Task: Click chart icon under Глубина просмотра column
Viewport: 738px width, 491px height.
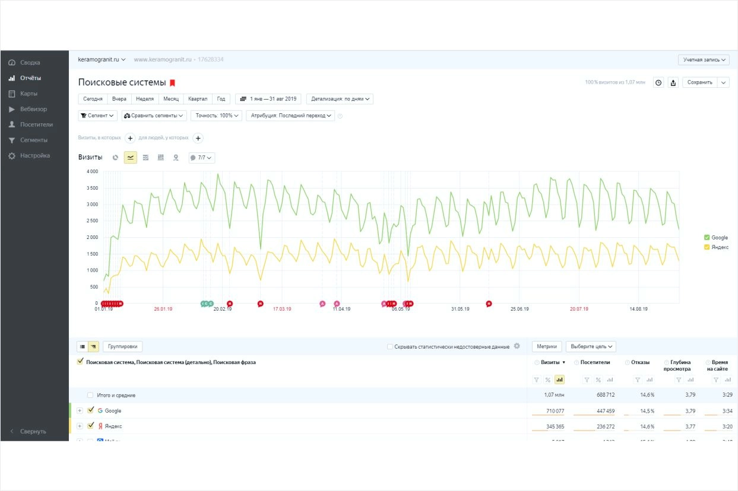Action: [x=689, y=380]
